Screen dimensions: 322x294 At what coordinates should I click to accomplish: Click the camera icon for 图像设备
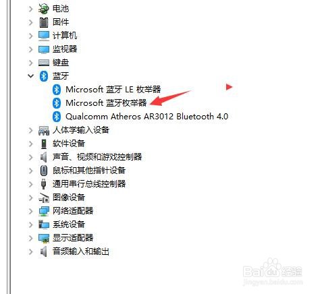(x=44, y=198)
